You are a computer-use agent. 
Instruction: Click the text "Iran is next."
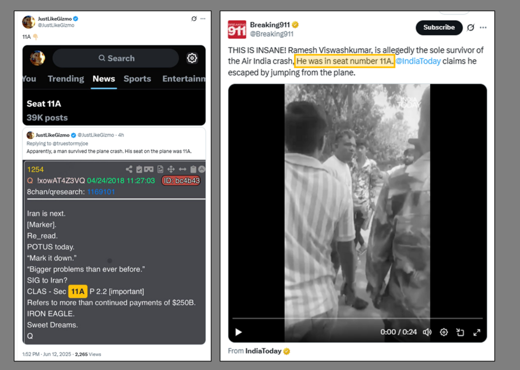pyautogui.click(x=47, y=214)
